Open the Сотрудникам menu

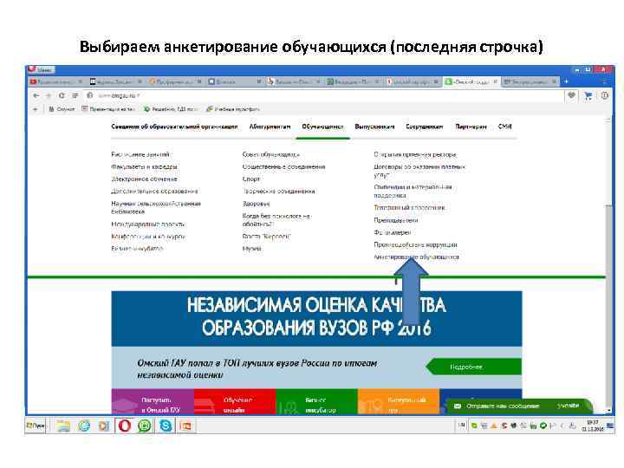coord(424,127)
